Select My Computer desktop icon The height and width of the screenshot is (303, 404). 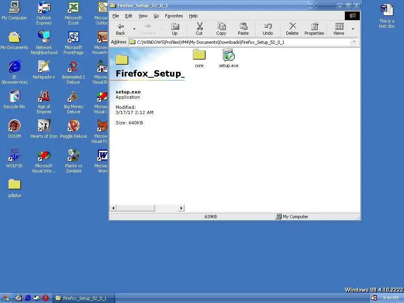pyautogui.click(x=14, y=11)
